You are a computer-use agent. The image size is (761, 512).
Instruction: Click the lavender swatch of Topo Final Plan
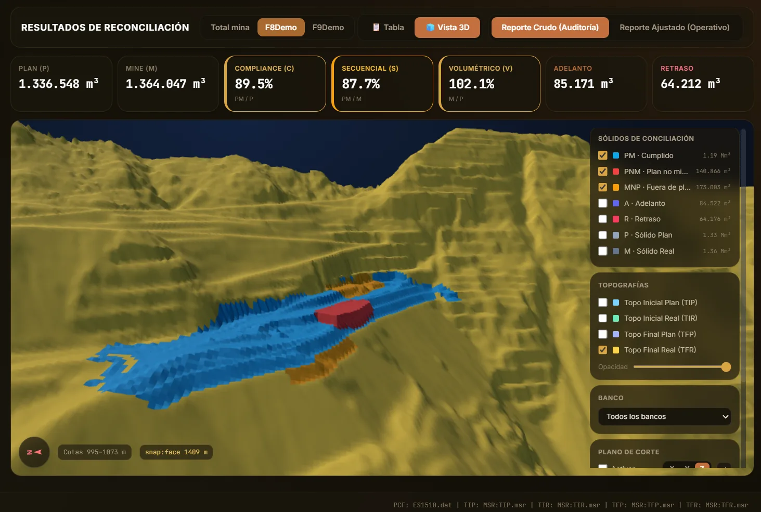pyautogui.click(x=616, y=334)
